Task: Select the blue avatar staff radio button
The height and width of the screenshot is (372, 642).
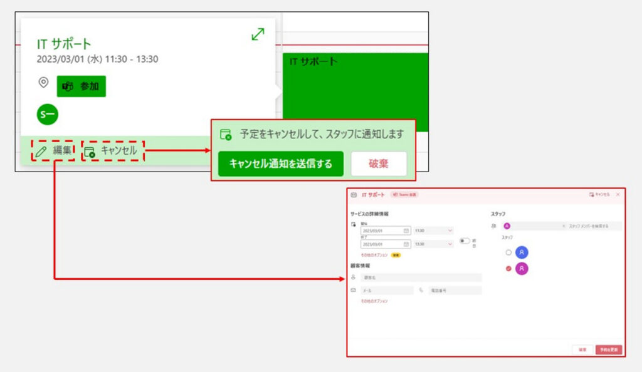Action: point(508,252)
